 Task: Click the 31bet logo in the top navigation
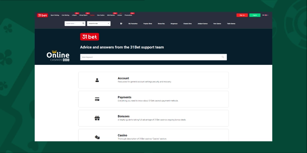pyautogui.click(x=42, y=15)
